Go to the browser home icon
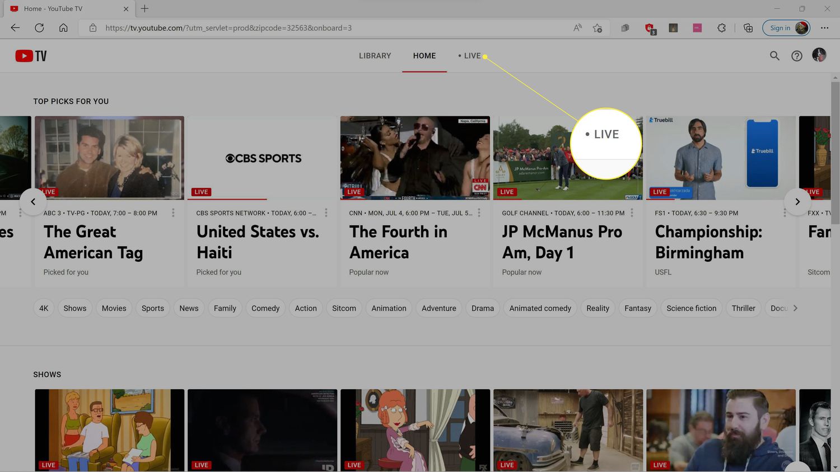 (63, 28)
